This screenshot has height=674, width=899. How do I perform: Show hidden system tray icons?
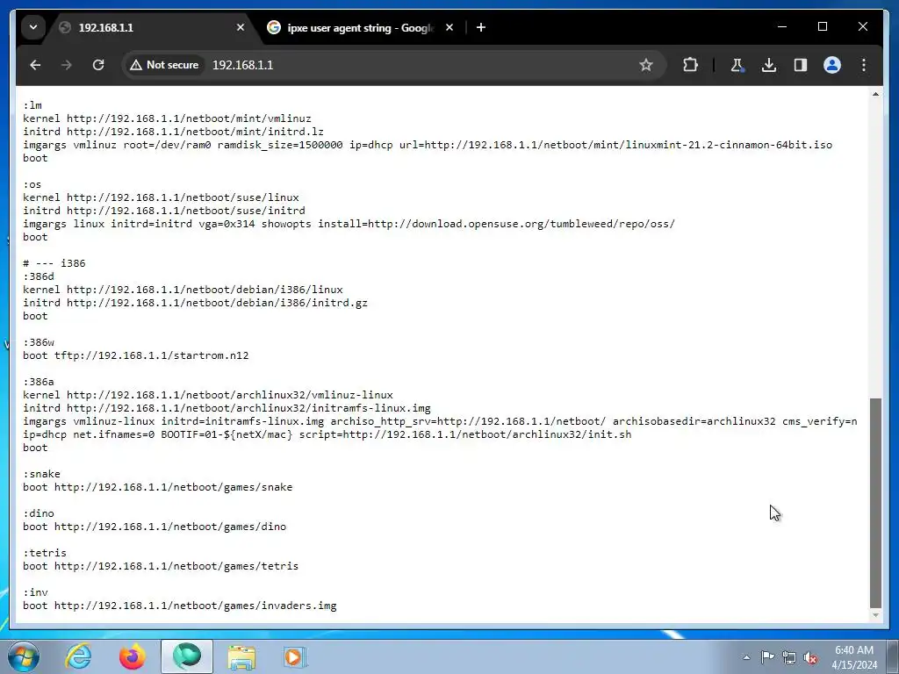pyautogui.click(x=746, y=657)
